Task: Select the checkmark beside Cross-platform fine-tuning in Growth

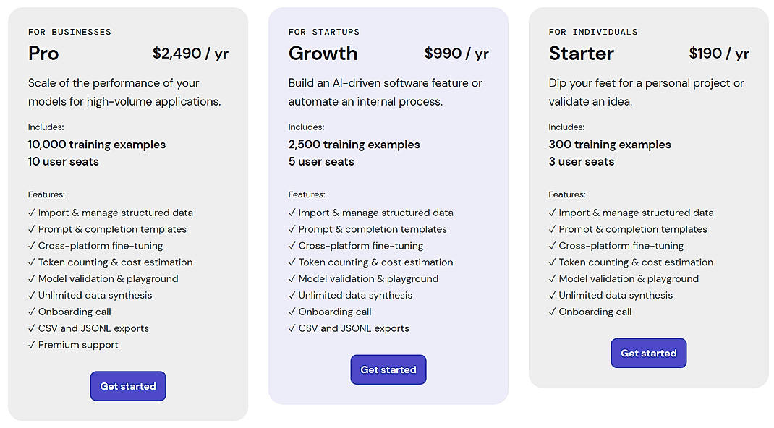Action: point(292,246)
